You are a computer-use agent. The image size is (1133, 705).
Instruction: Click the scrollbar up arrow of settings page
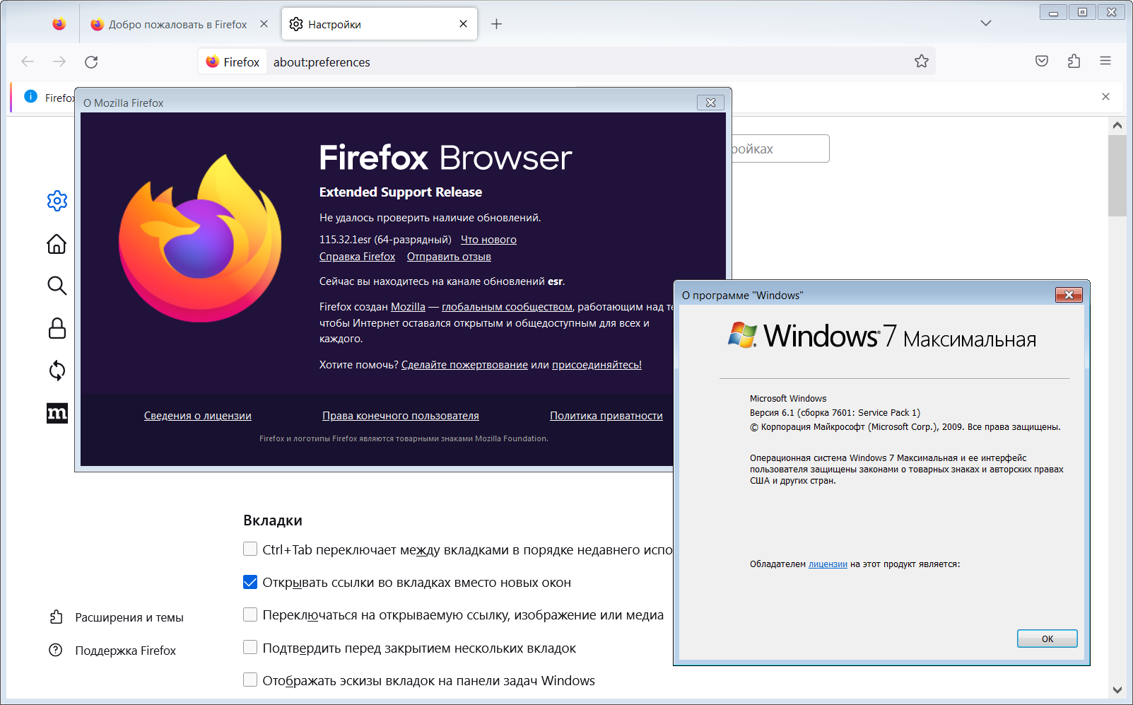(x=1117, y=125)
